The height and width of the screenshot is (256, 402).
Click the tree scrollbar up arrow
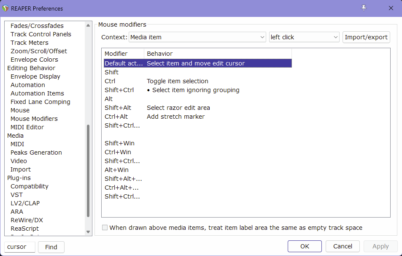(88, 25)
